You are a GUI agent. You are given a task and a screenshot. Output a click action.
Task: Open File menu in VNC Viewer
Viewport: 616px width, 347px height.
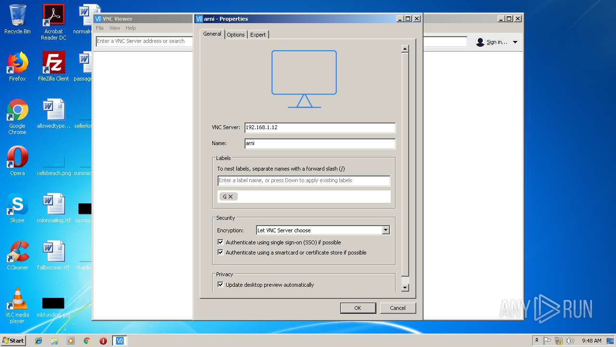[x=100, y=28]
